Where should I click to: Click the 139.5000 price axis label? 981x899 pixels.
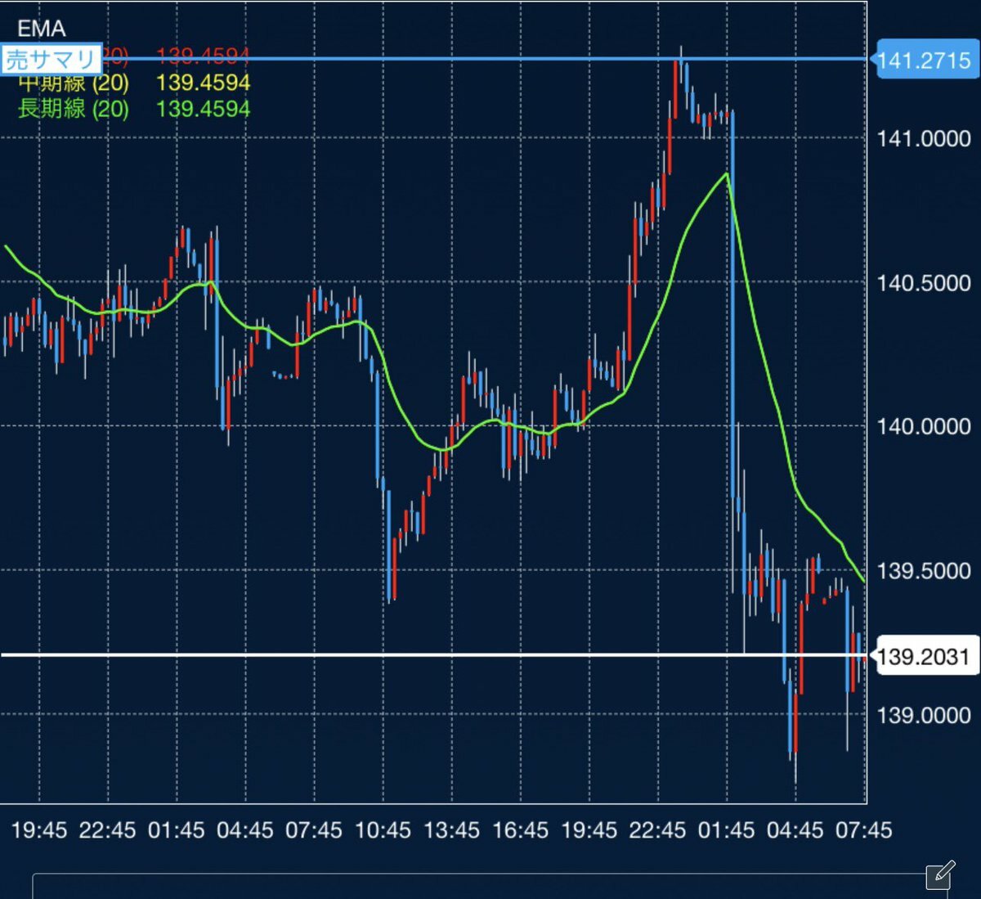point(924,571)
